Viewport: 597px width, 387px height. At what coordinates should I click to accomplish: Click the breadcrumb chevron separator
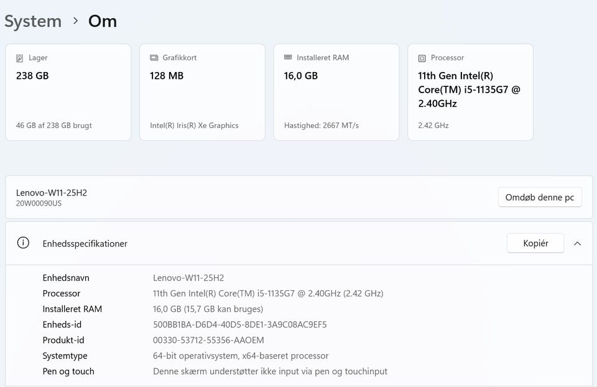[x=75, y=21]
